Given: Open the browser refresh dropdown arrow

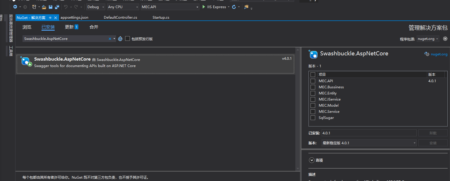Looking at the screenshot, I should coord(239,7).
